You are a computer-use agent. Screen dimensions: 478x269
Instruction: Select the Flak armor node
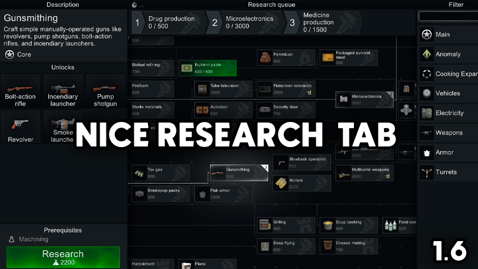[x=223, y=194]
